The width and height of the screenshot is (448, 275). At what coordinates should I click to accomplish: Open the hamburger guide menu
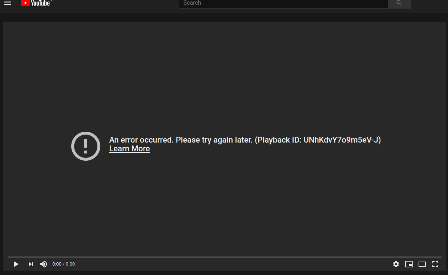coord(8,3)
